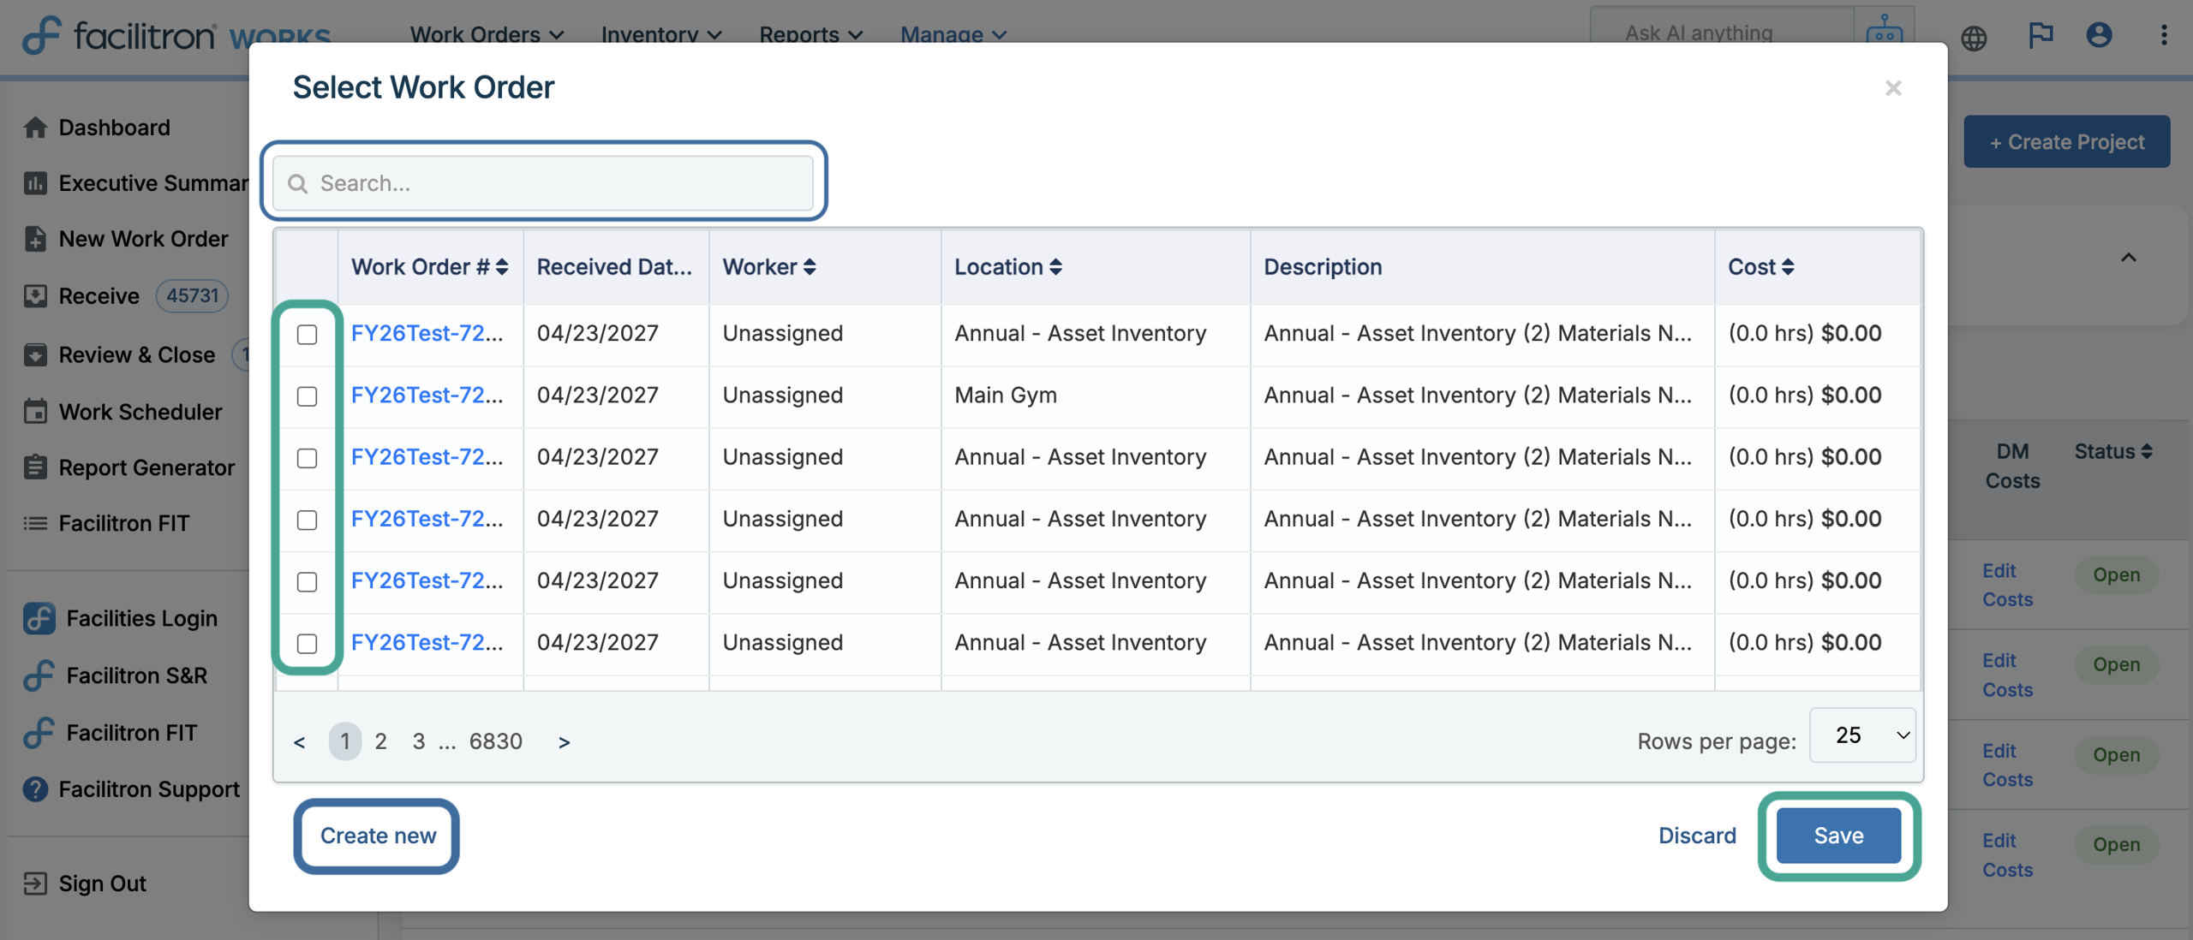
Task: Tick the checkbox for the Main Gym row
Action: [x=307, y=396]
